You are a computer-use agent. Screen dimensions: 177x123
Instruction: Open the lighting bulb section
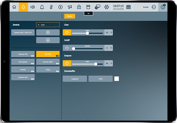point(23,7)
